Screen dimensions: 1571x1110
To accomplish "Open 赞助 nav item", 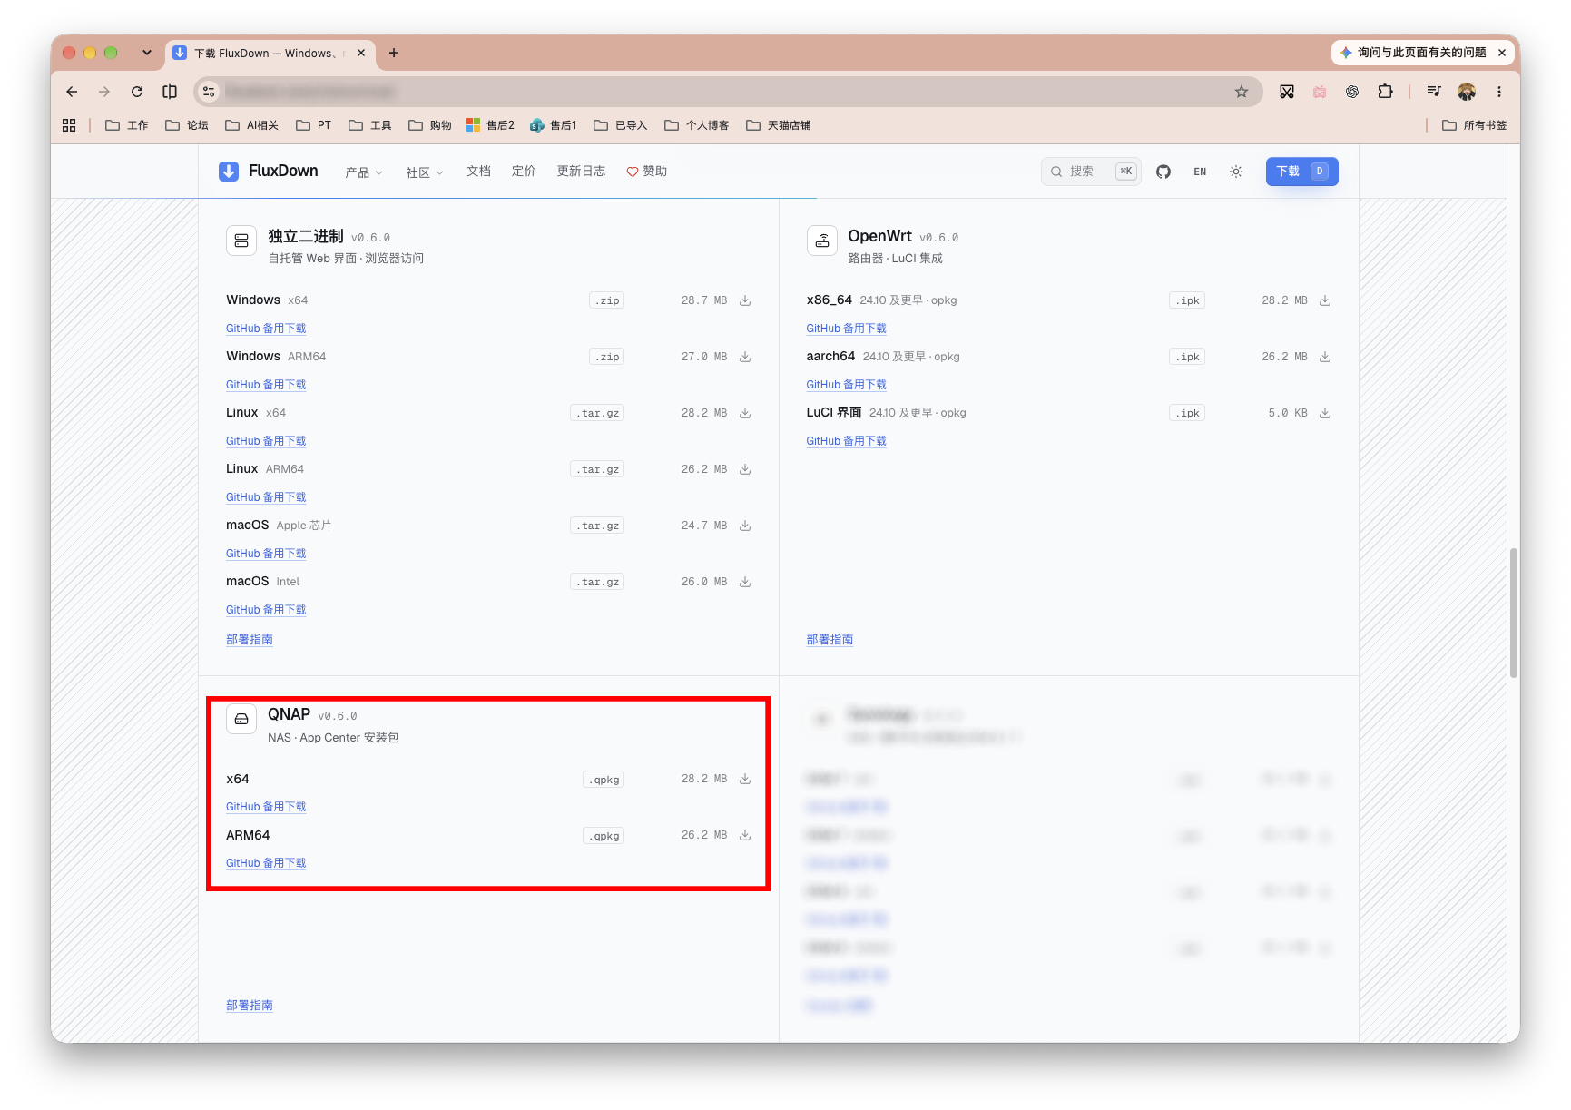I will tap(647, 172).
